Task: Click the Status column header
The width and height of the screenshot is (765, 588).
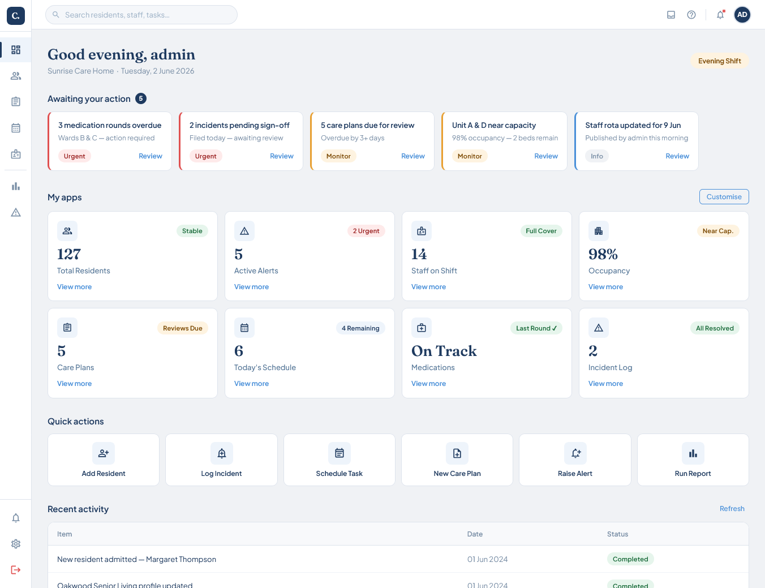Action: [617, 534]
